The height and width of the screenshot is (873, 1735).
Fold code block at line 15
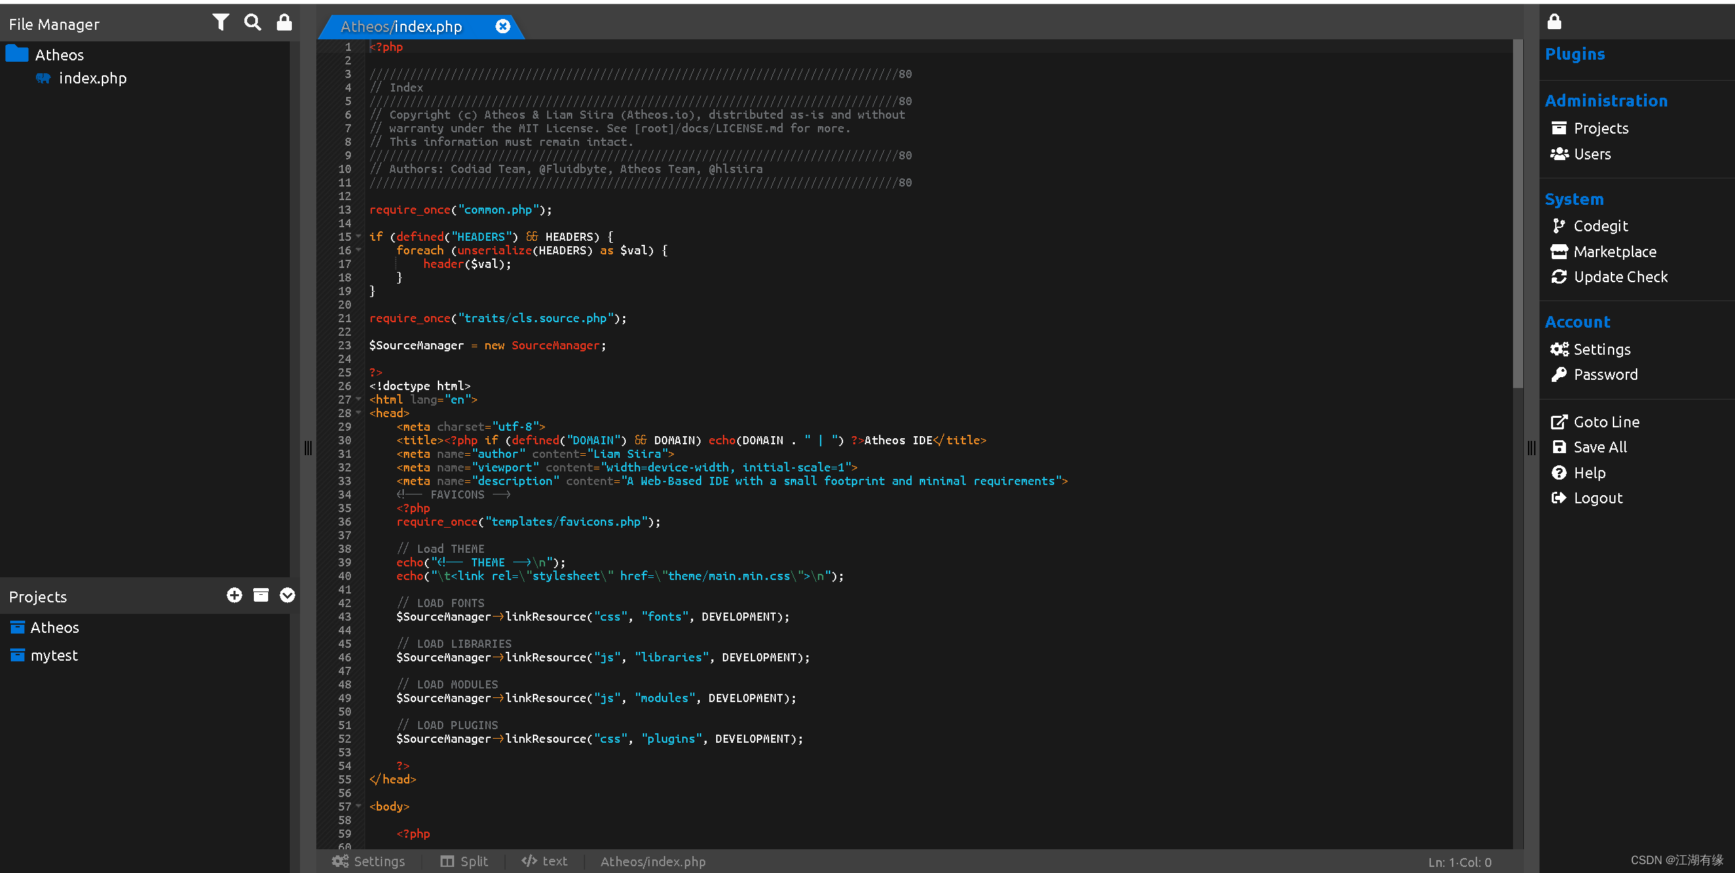(359, 237)
